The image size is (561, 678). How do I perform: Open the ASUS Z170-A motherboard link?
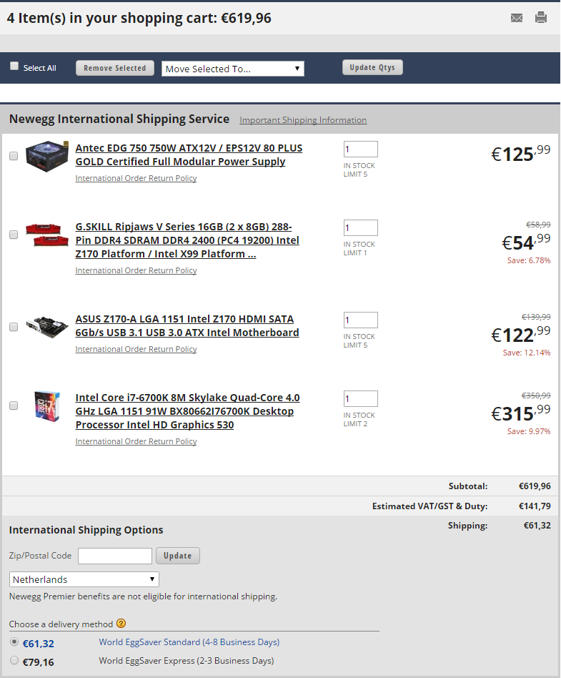tap(187, 325)
